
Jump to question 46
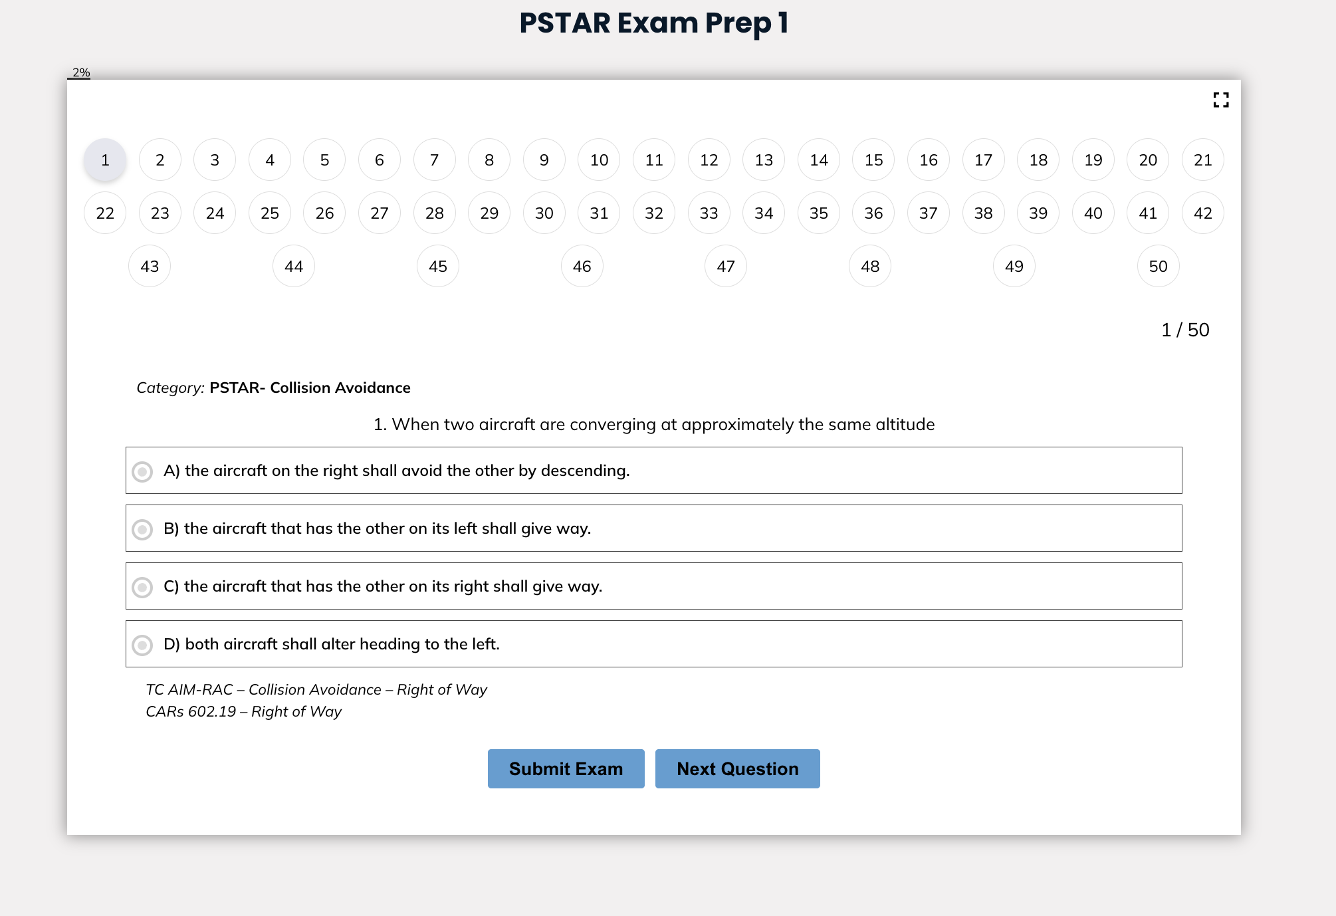582,266
